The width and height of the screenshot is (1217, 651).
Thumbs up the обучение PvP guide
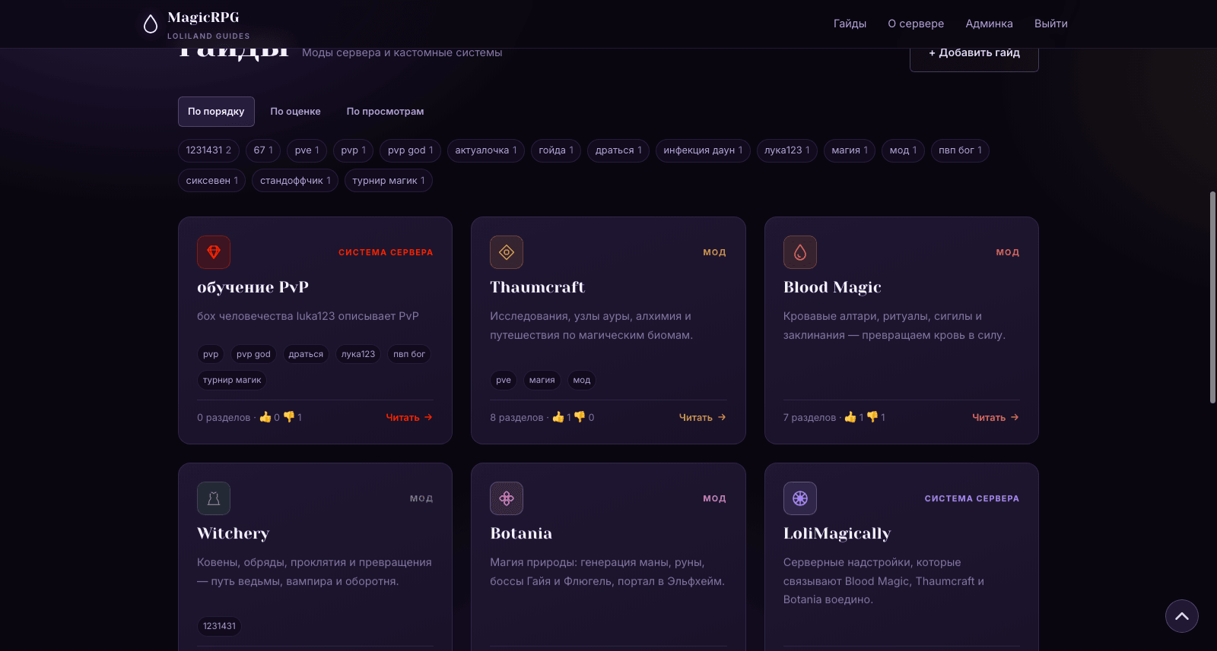click(x=265, y=417)
